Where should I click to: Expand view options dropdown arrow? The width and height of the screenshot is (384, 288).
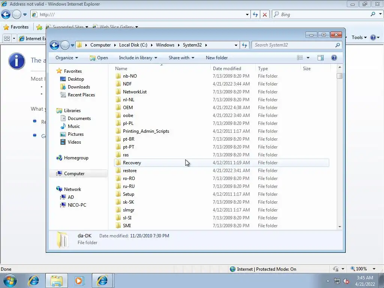[308, 58]
